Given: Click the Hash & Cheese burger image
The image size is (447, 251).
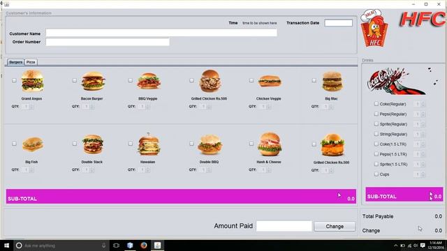Looking at the screenshot, I should coord(270,144).
